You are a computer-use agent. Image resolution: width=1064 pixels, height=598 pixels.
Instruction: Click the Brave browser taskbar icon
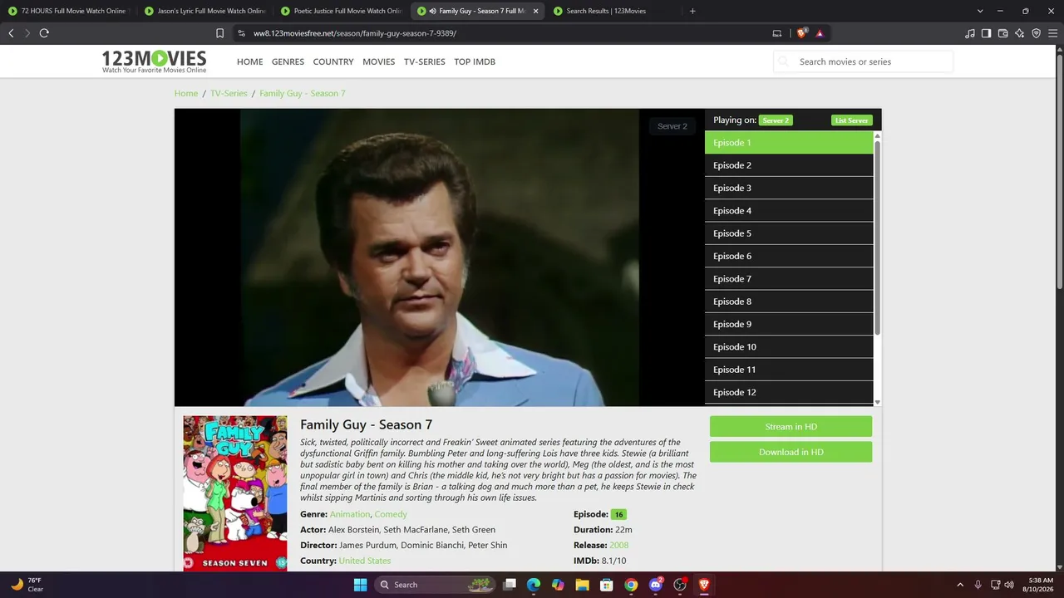coord(704,585)
